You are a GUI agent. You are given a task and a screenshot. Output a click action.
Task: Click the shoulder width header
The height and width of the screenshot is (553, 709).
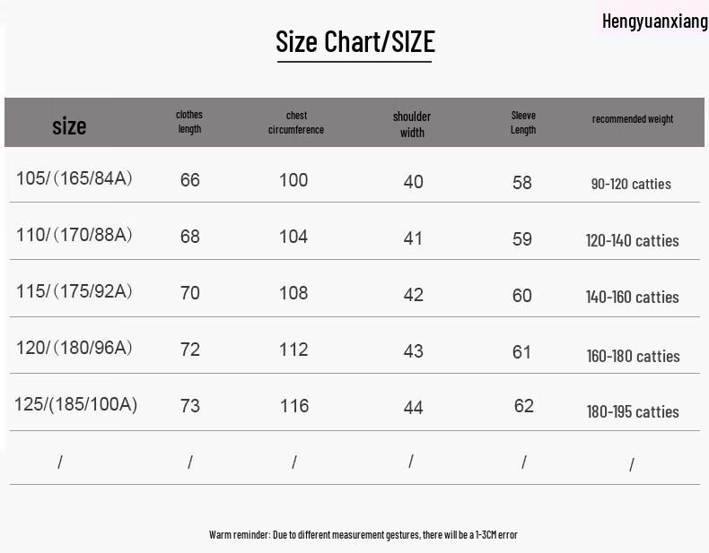pos(412,125)
